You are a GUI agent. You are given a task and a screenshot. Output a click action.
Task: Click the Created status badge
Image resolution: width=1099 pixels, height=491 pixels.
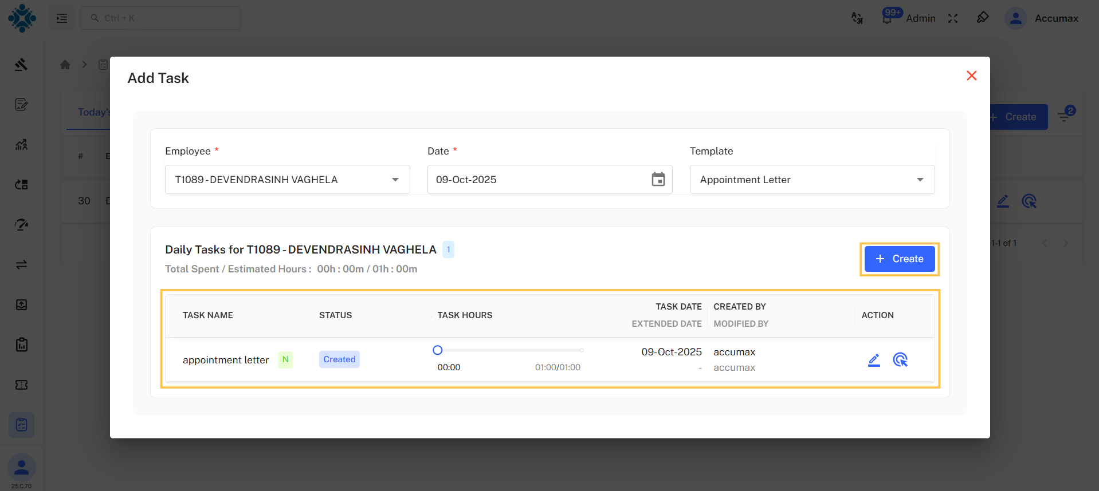(x=339, y=359)
